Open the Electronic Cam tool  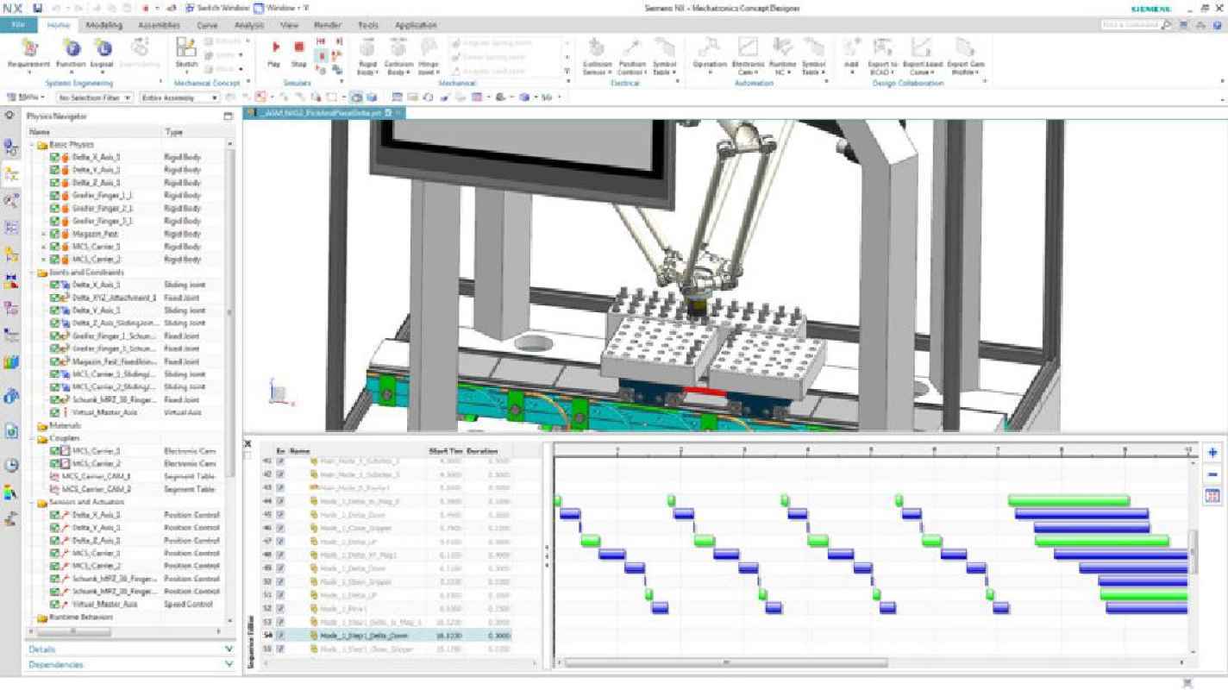tap(747, 52)
